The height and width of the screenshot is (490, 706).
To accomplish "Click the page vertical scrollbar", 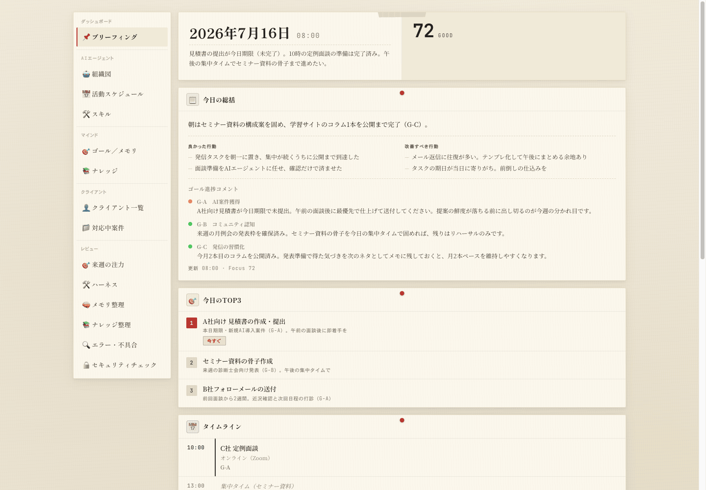I will [703, 245].
